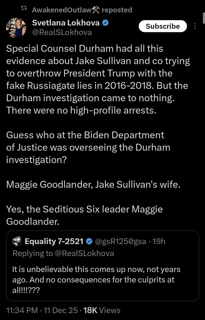Click Svetlana Lokhova's blue verified badge
Viewport: 205px width, 320px height.
[106, 23]
